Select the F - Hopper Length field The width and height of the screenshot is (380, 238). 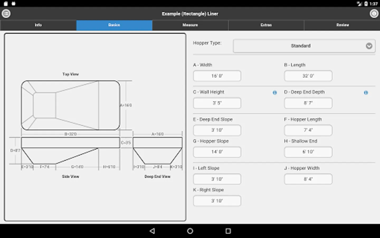pyautogui.click(x=308, y=130)
